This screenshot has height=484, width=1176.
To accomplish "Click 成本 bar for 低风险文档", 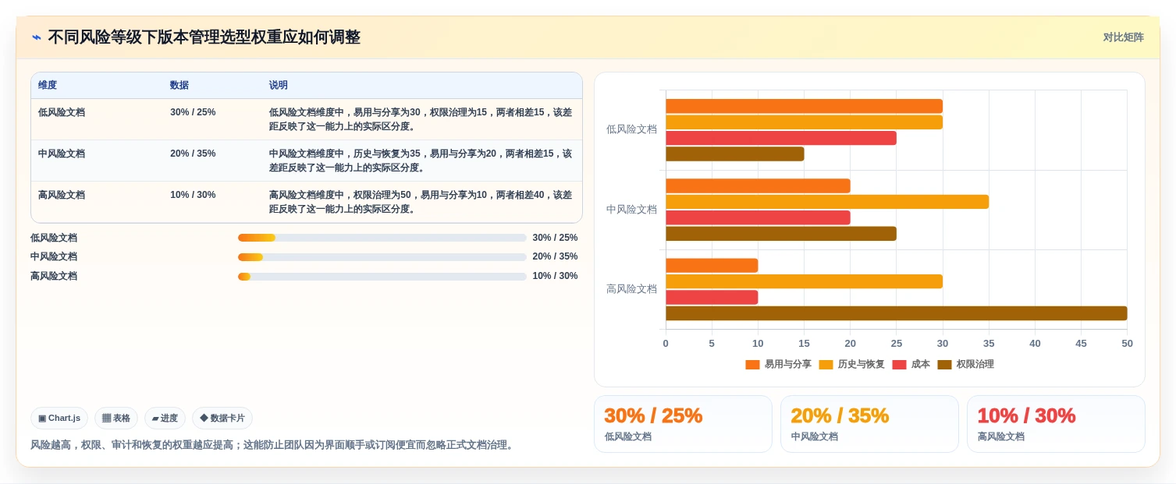I will click(780, 138).
